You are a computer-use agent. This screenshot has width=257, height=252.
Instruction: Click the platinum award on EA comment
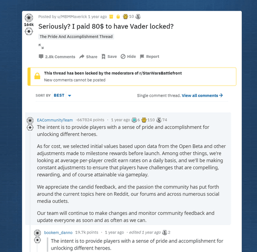pos(134,120)
